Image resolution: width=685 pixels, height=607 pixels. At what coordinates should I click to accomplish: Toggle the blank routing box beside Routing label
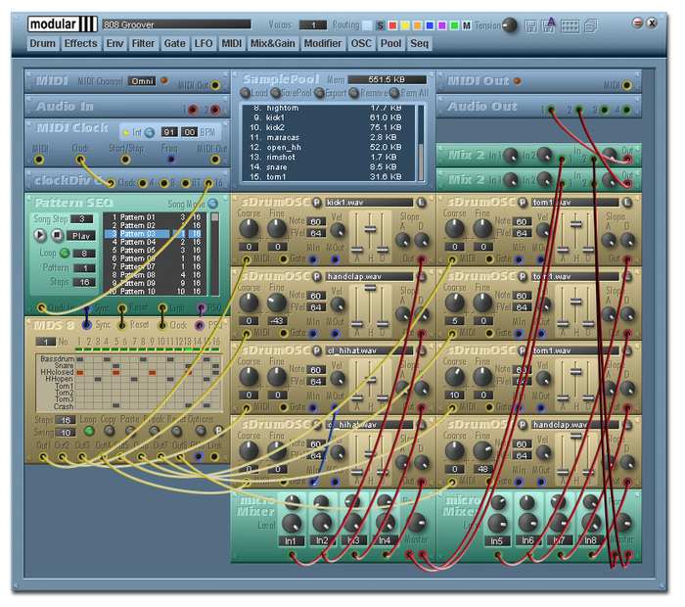pos(367,25)
